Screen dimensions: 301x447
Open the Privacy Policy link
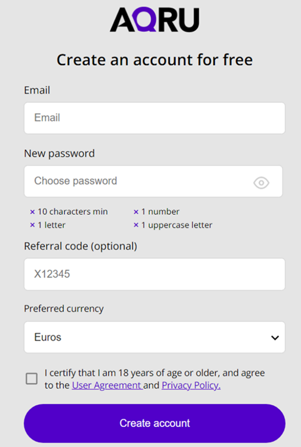tap(191, 385)
